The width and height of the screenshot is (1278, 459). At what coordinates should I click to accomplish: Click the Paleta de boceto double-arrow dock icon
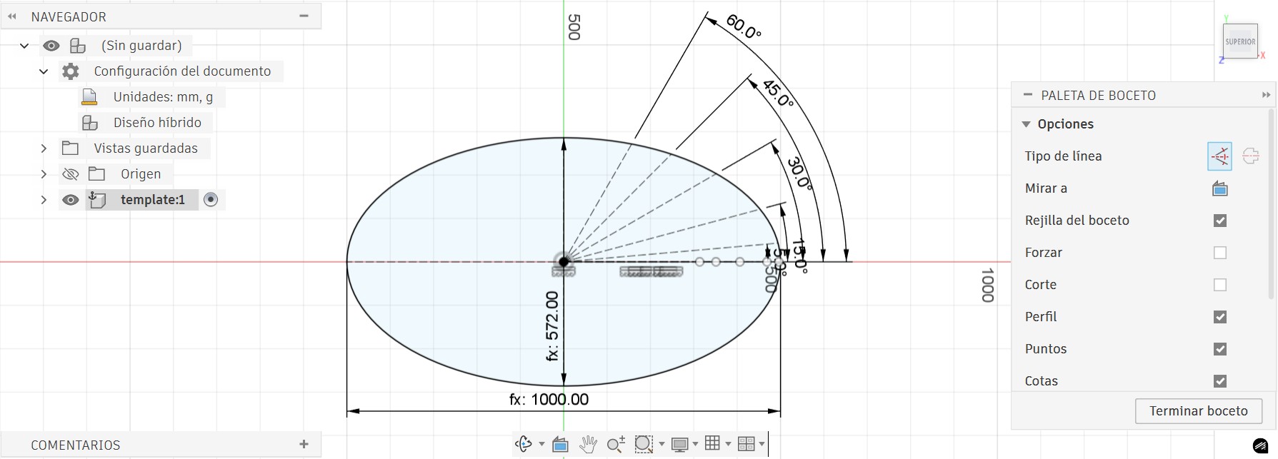click(1266, 95)
